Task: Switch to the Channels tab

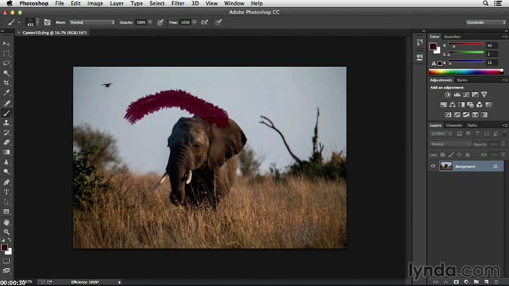Action: click(454, 126)
